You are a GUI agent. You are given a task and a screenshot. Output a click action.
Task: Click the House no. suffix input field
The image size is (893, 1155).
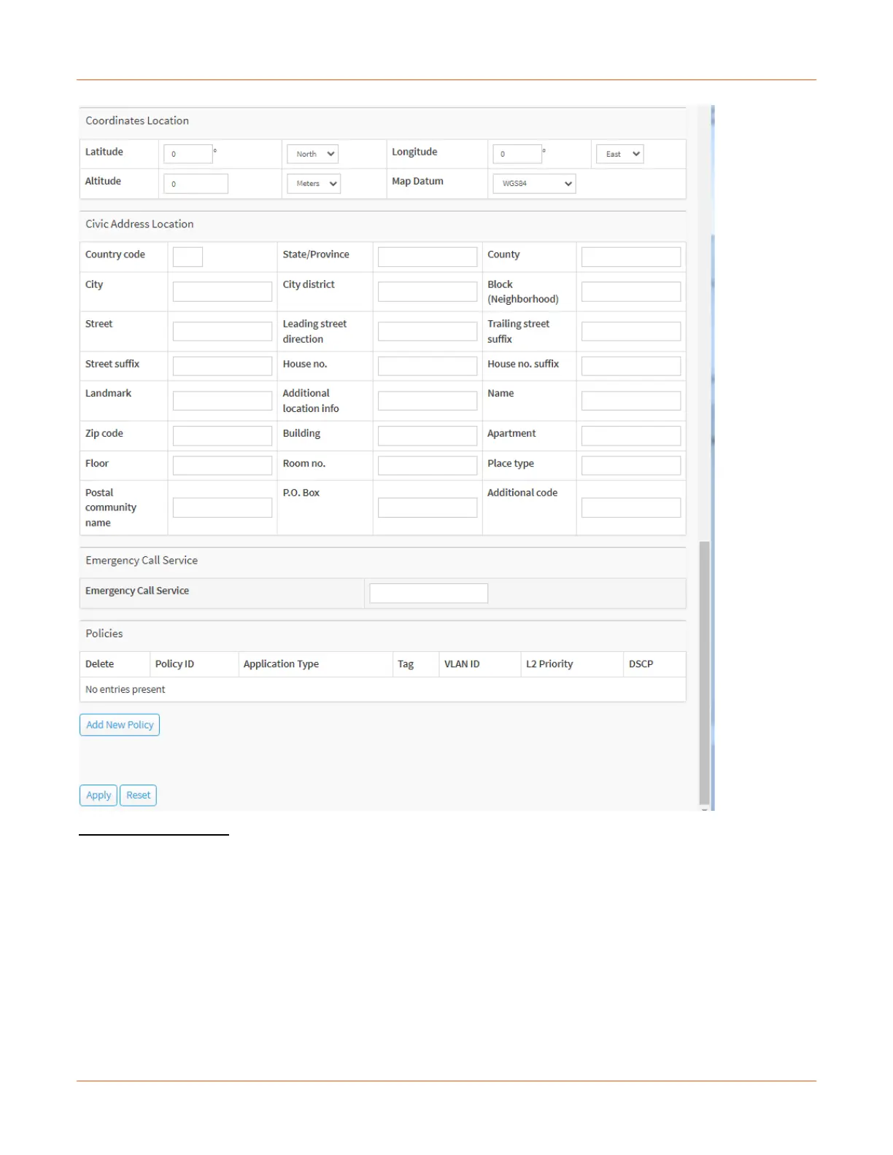[x=631, y=366]
